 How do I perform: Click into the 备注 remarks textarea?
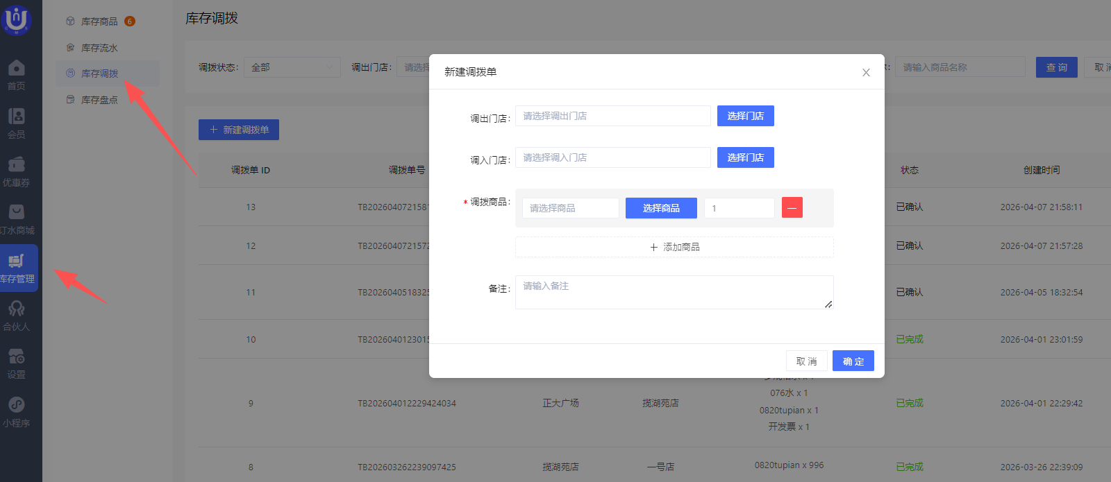pyautogui.click(x=672, y=292)
